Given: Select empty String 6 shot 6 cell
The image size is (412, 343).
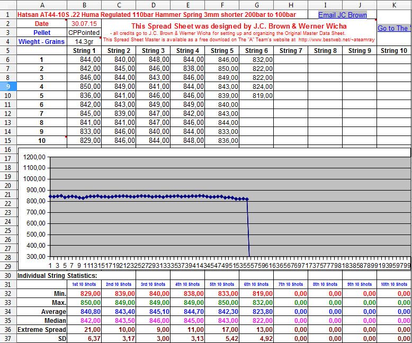Looking at the screenshot, I should click(x=256, y=104).
